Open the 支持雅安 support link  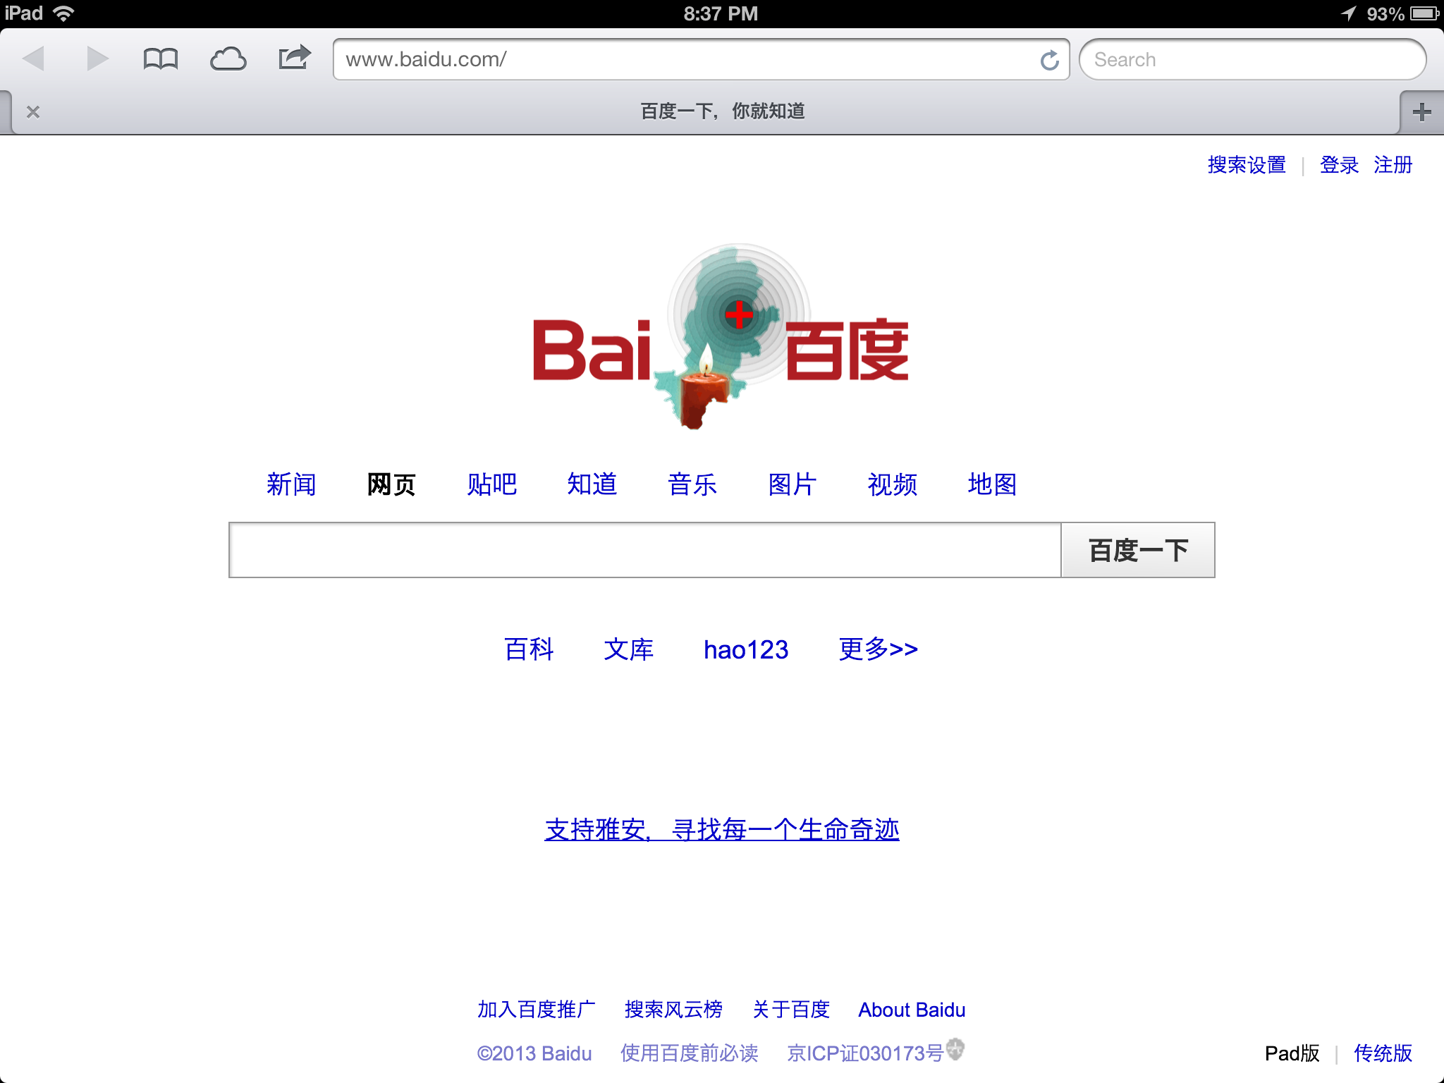point(721,829)
